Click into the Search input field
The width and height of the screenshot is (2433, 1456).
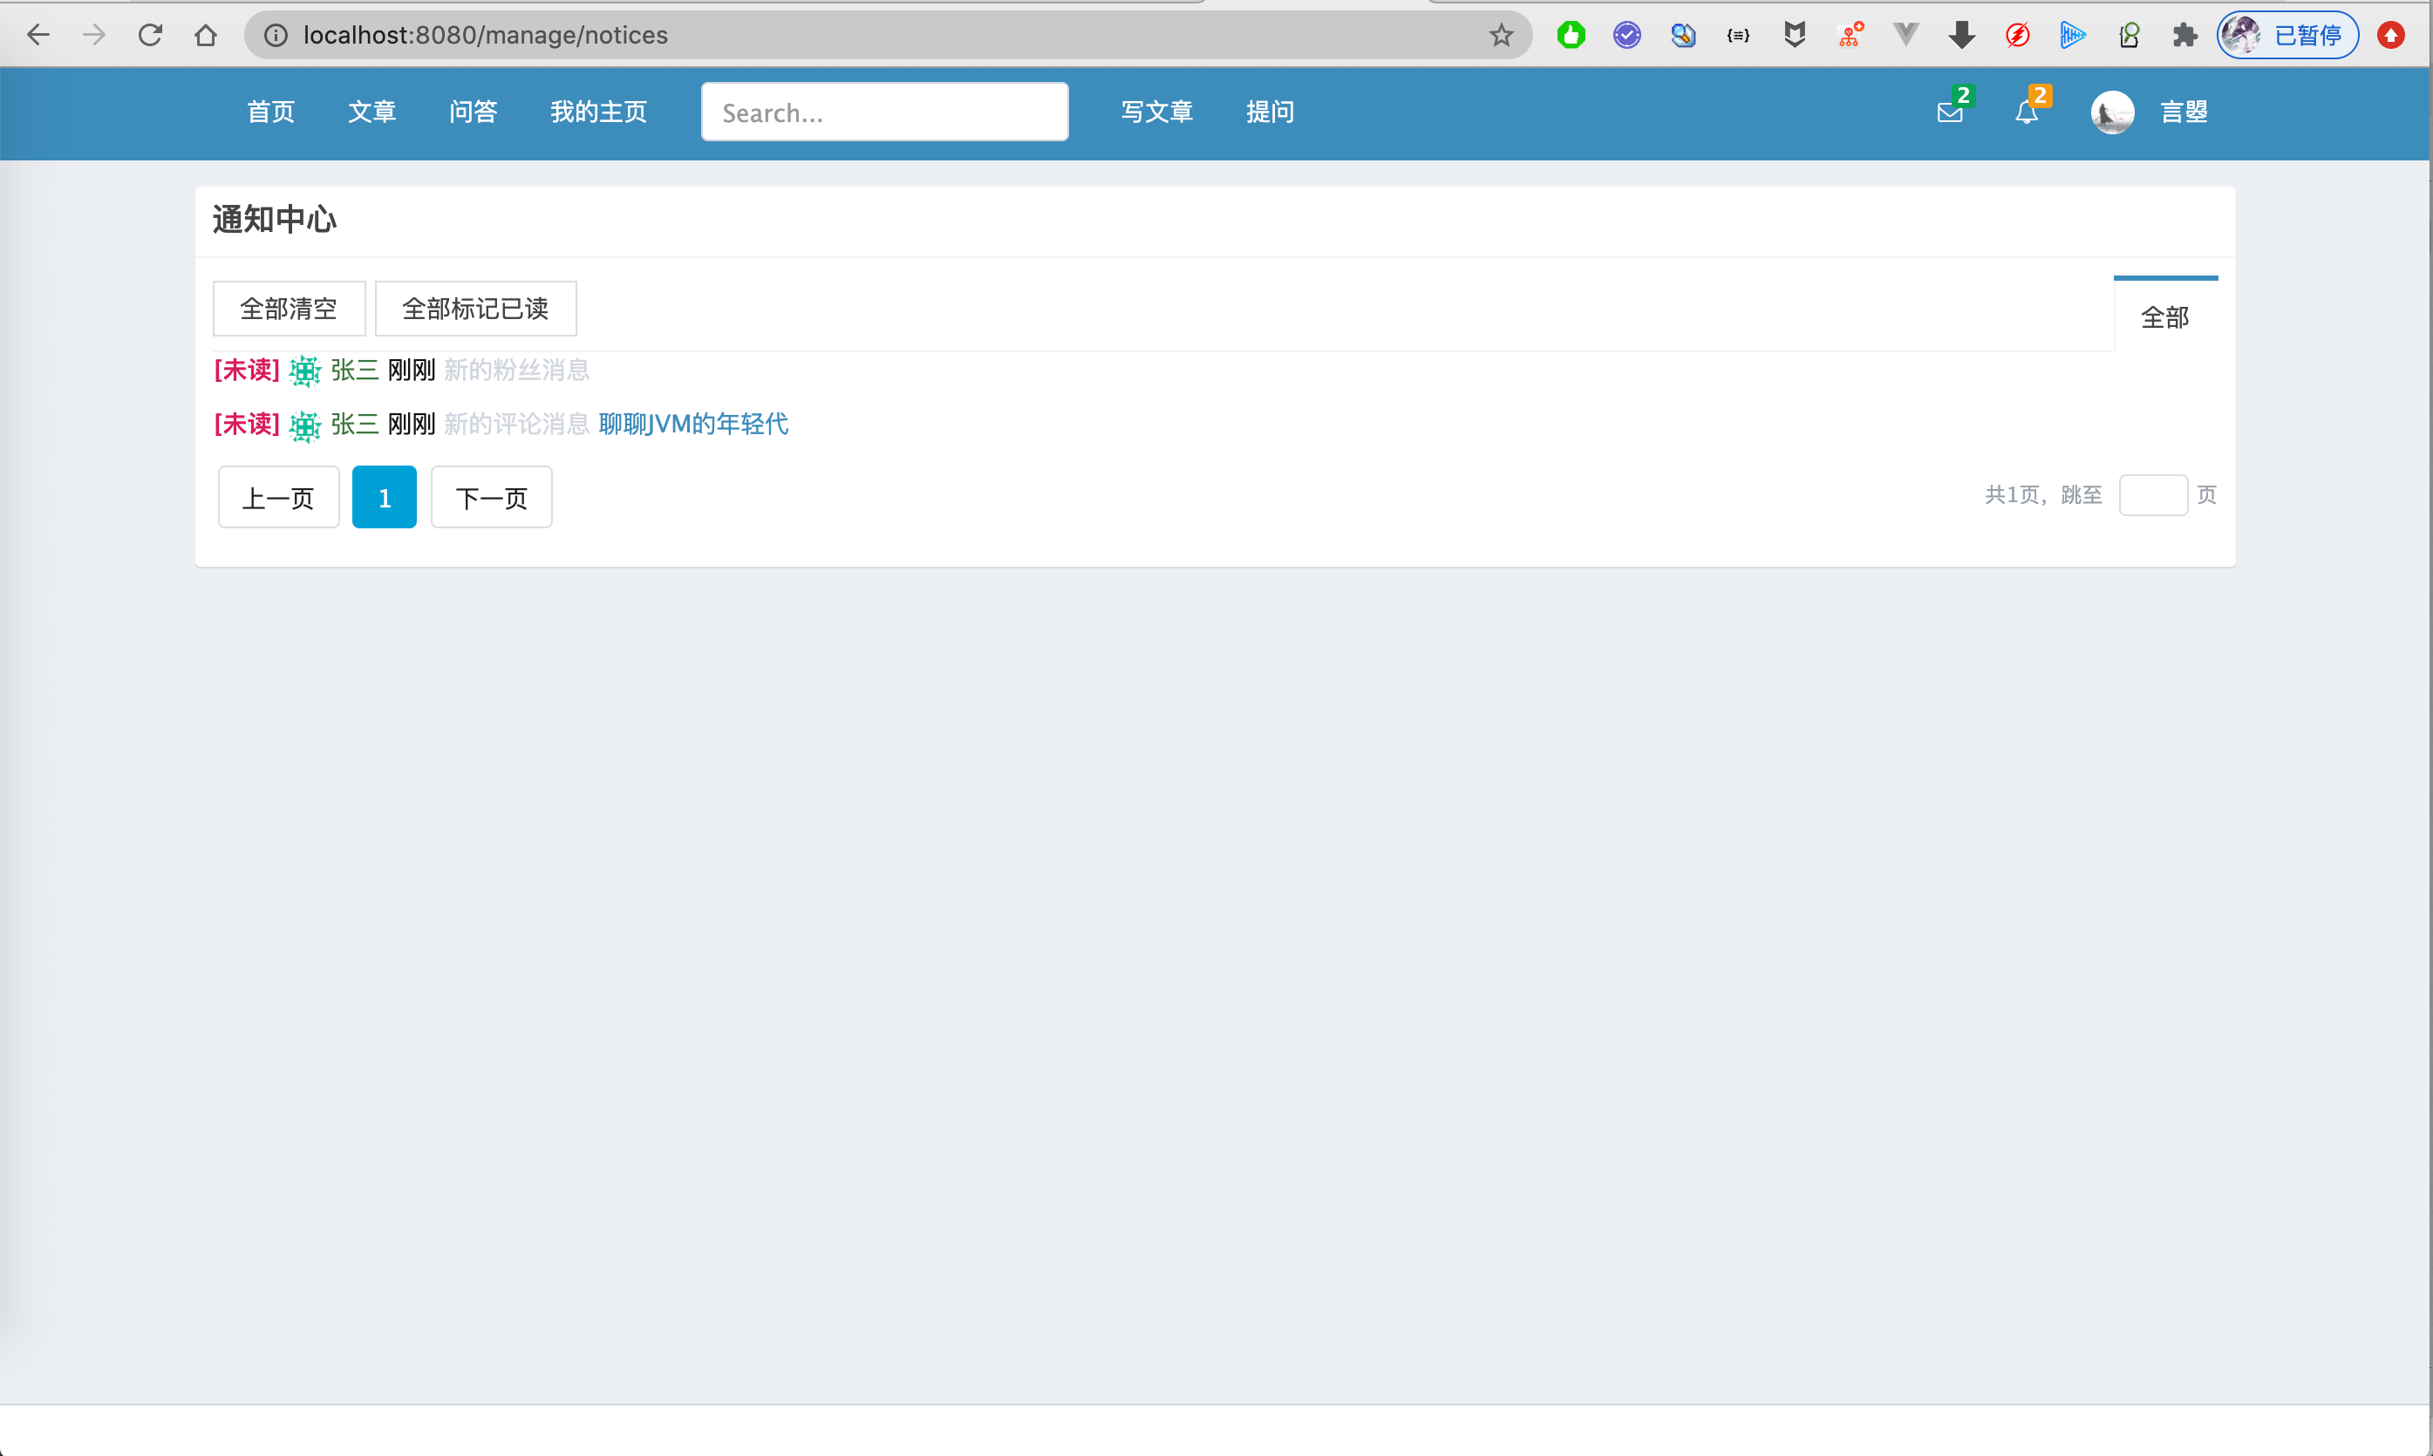click(884, 112)
